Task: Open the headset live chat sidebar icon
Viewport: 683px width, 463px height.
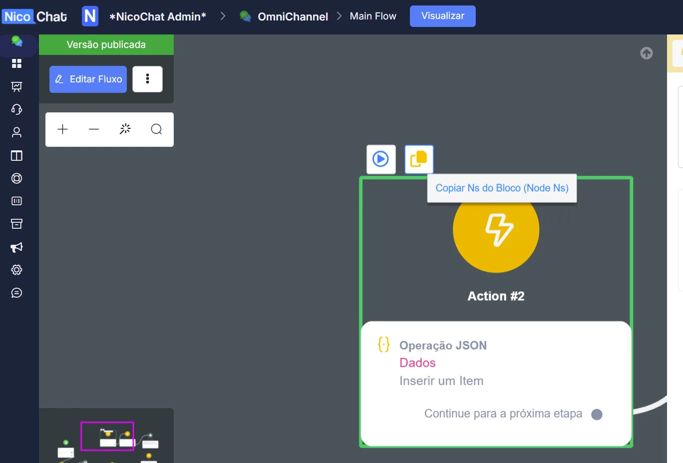Action: coord(16,110)
